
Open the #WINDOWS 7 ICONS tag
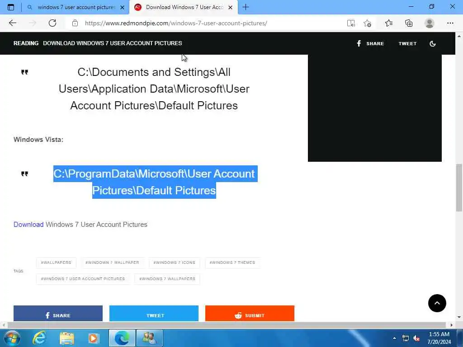coord(174,263)
